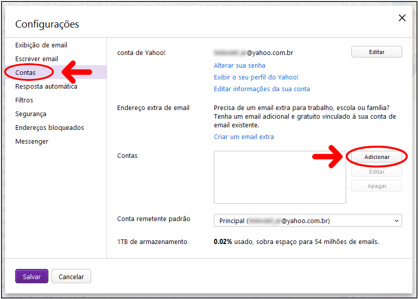This screenshot has width=418, height=299.
Task: Open Resposta automática settings
Action: pos(46,86)
